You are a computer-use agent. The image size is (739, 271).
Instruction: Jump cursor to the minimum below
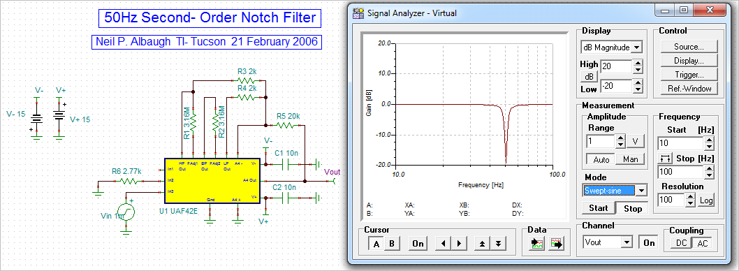(x=498, y=244)
